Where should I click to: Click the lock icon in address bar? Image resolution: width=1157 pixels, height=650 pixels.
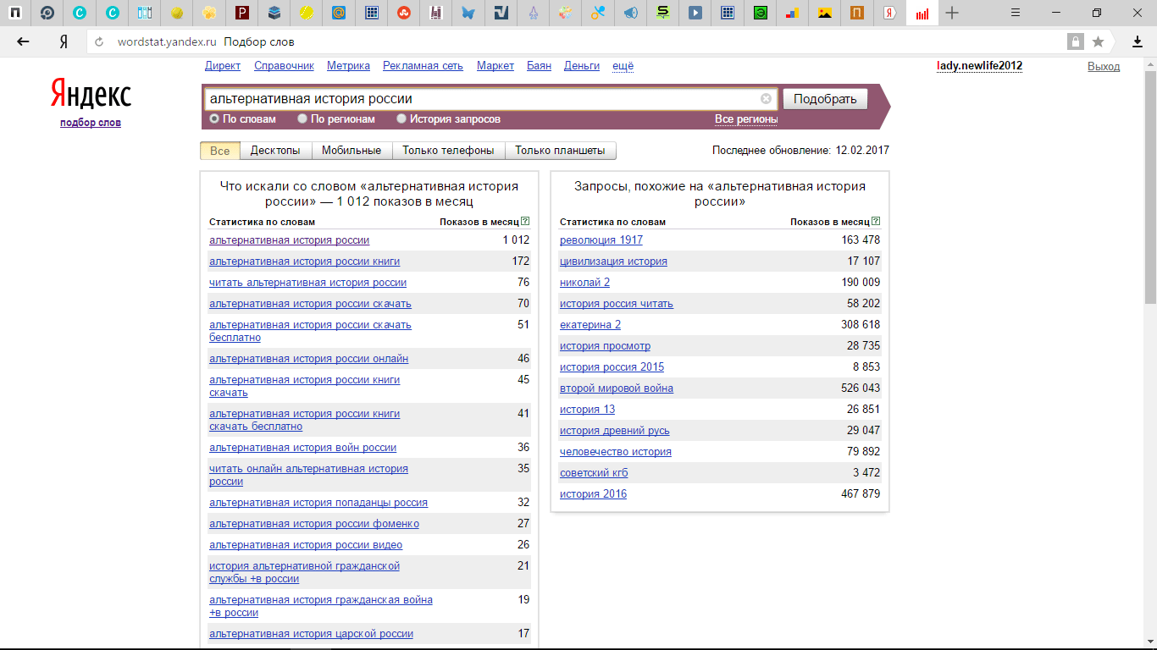coord(1076,41)
